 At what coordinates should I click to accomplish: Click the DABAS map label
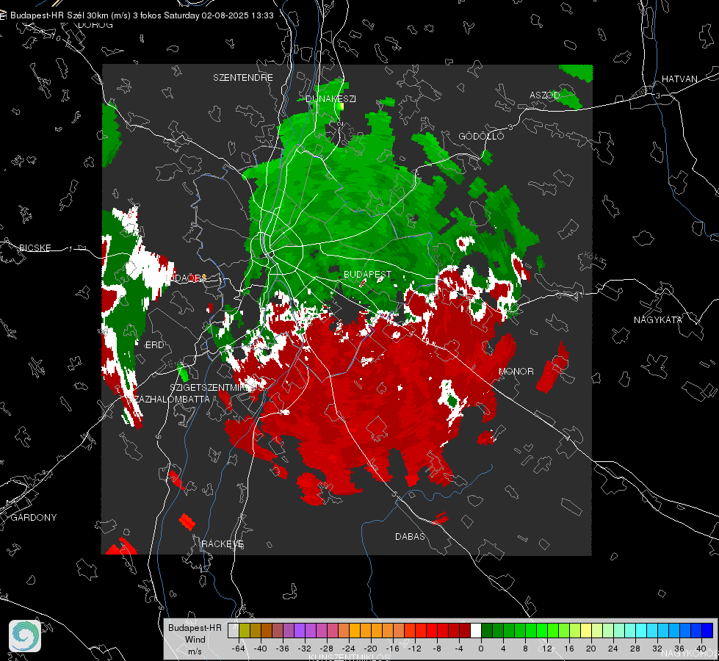pyautogui.click(x=410, y=536)
